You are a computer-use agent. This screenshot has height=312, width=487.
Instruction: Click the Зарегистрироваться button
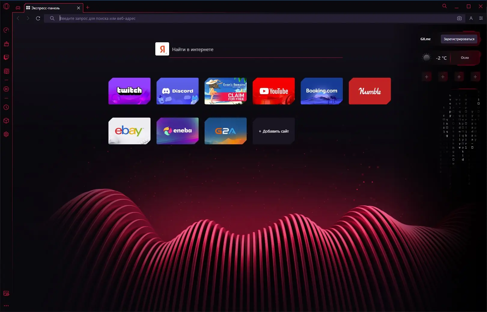click(459, 39)
